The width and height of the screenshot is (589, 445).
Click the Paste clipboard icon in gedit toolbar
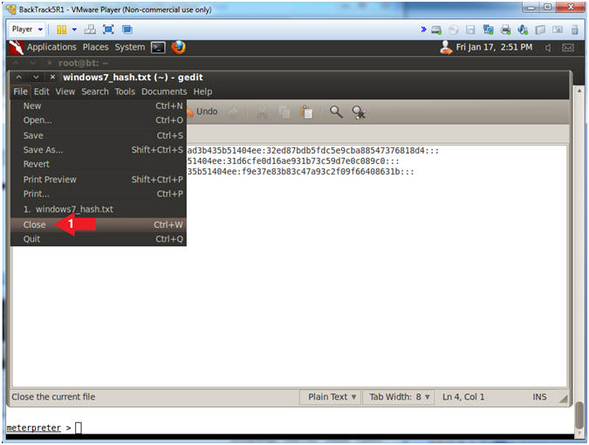306,112
